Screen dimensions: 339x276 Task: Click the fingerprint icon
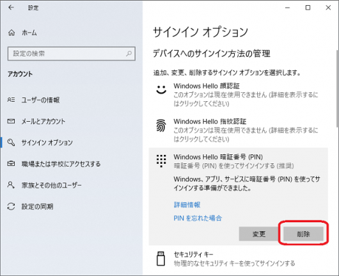[161, 126]
